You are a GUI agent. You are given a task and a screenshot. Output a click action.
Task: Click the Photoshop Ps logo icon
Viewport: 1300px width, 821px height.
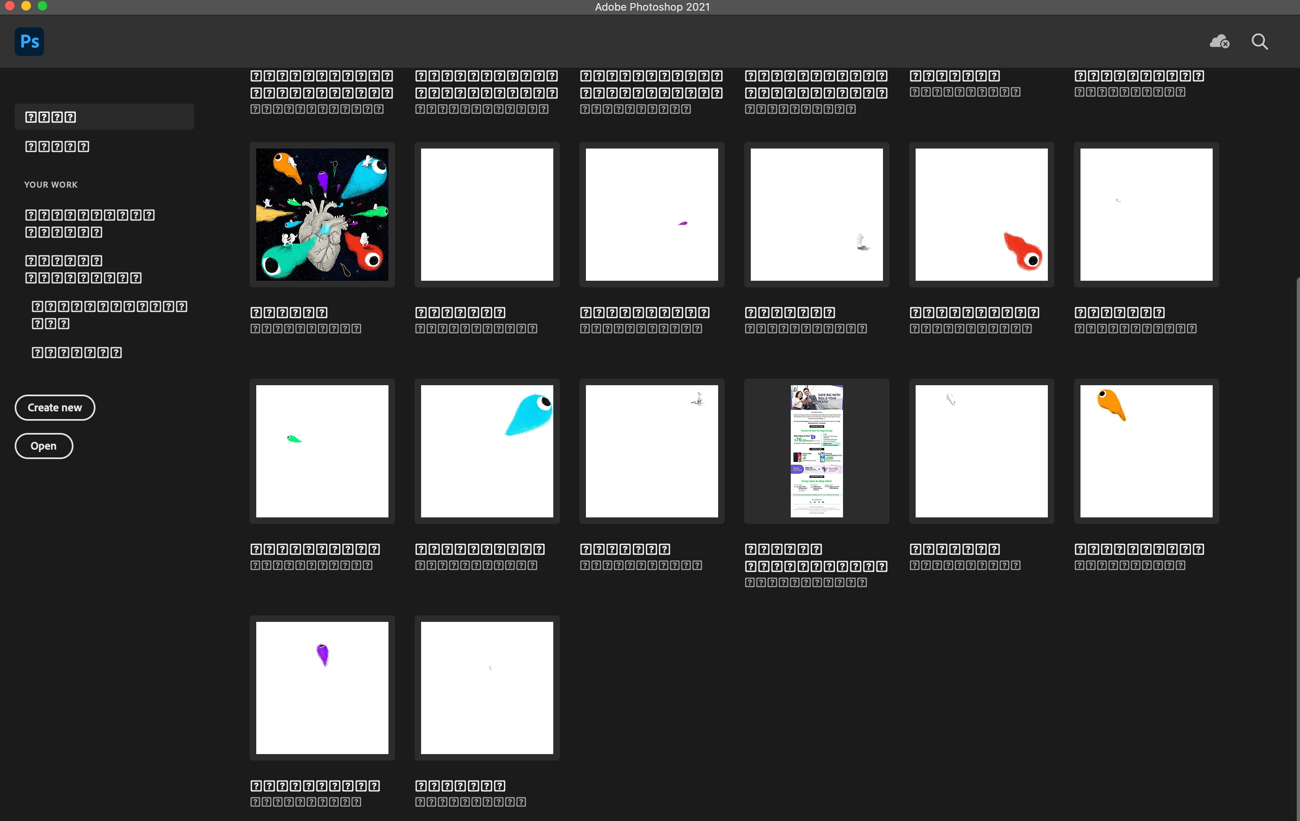[x=29, y=42]
